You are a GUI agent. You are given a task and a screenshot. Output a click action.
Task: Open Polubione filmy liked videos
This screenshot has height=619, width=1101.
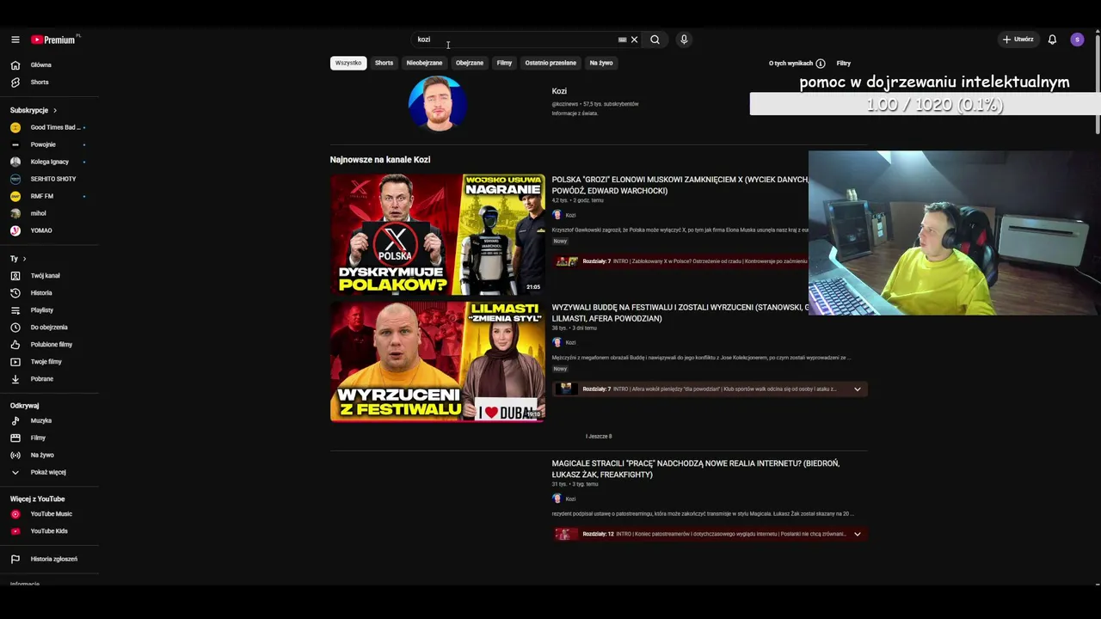pos(49,345)
